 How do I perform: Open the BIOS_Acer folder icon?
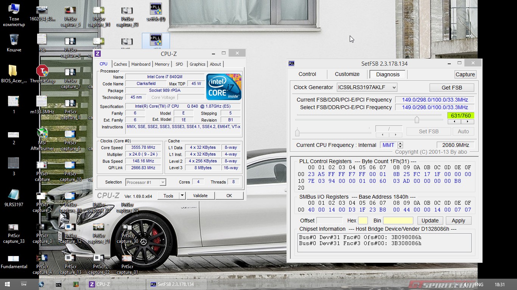(14, 71)
